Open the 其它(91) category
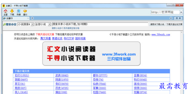Image resolution: width=190 pixels, height=94 pixels. pyautogui.click(x=20, y=84)
